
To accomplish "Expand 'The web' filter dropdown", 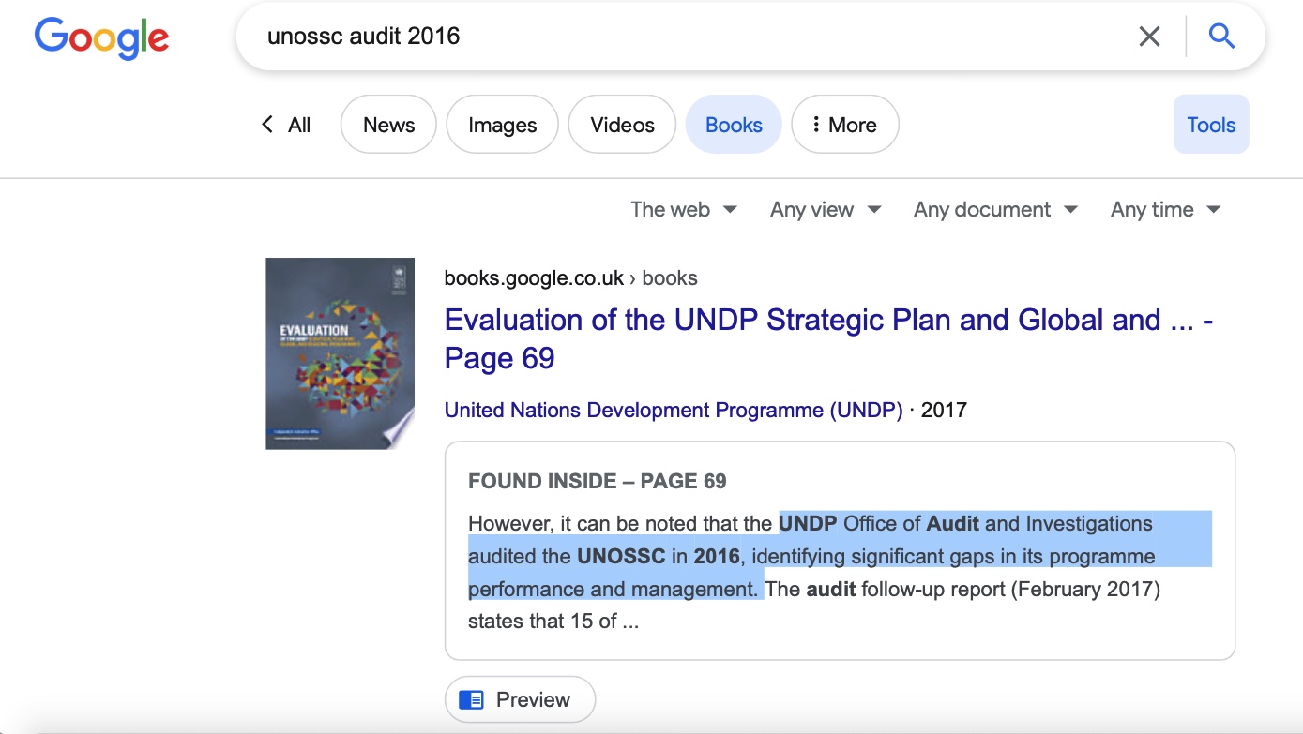I will click(683, 210).
